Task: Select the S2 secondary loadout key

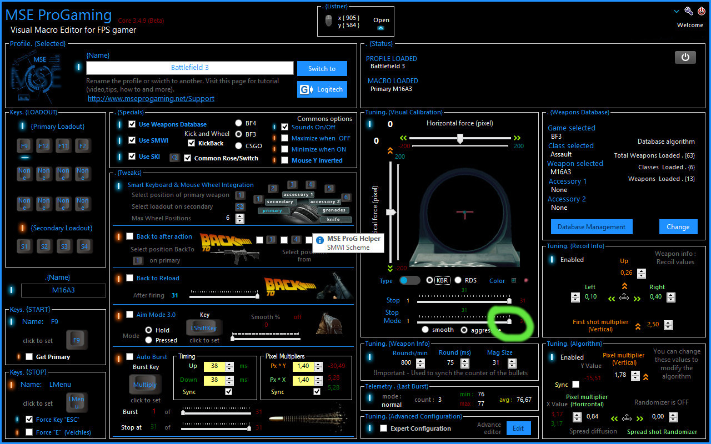Action: click(x=44, y=246)
